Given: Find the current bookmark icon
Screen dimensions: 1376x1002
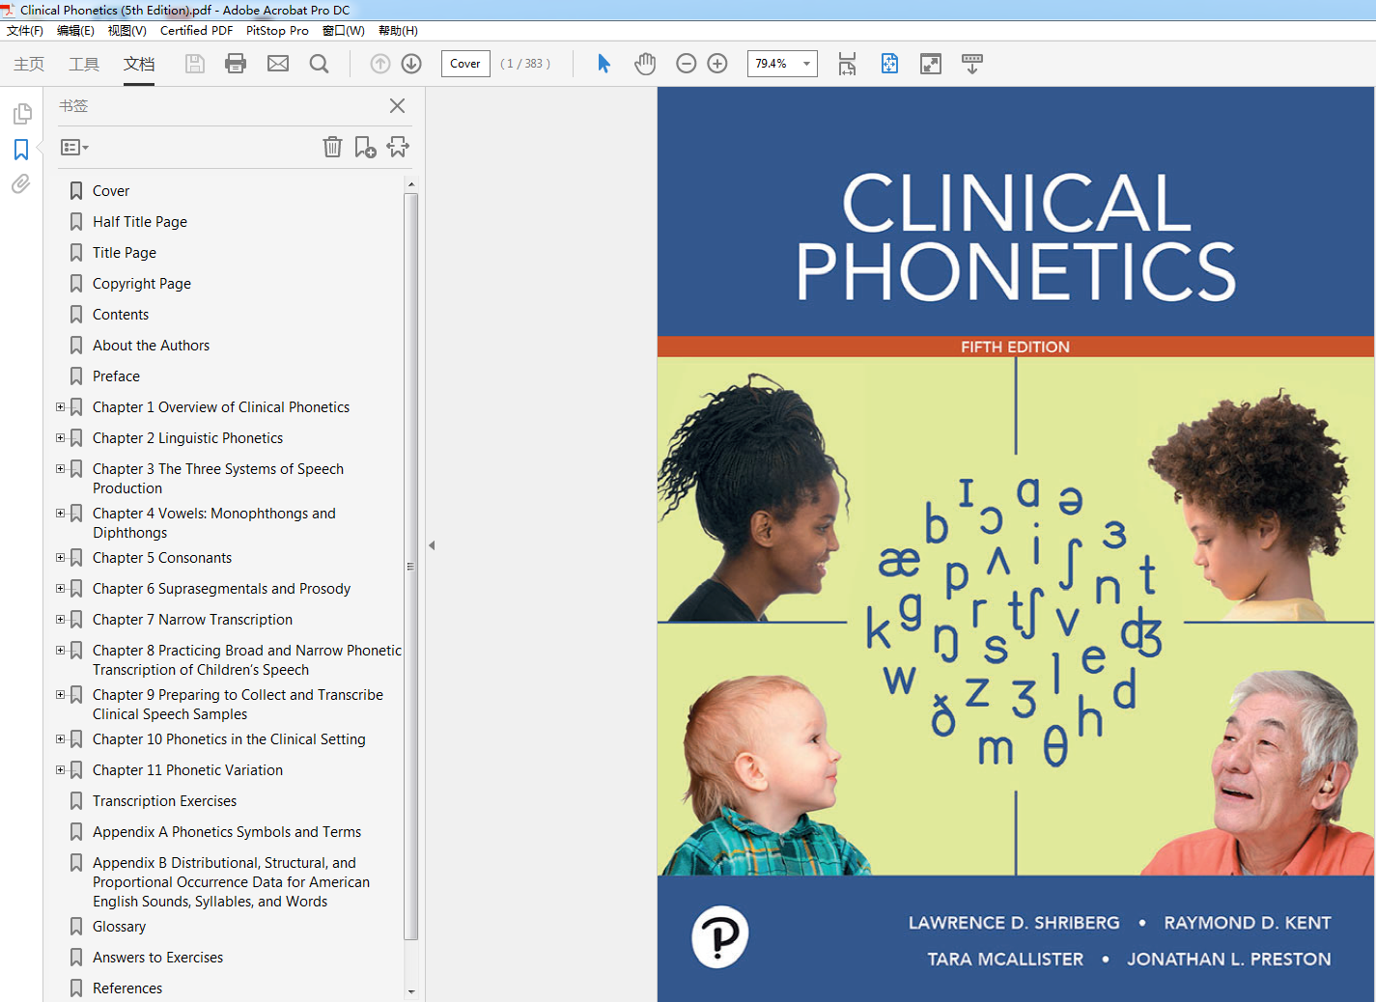Looking at the screenshot, I should pyautogui.click(x=398, y=147).
